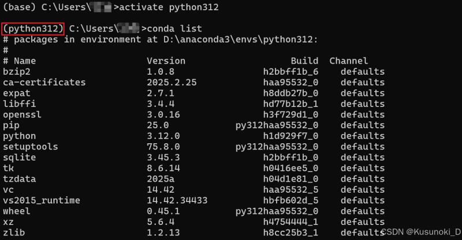Screen dimensions: 462x240
Task: Click the highlighted (python312) environment prompt
Action: [x=33, y=29]
